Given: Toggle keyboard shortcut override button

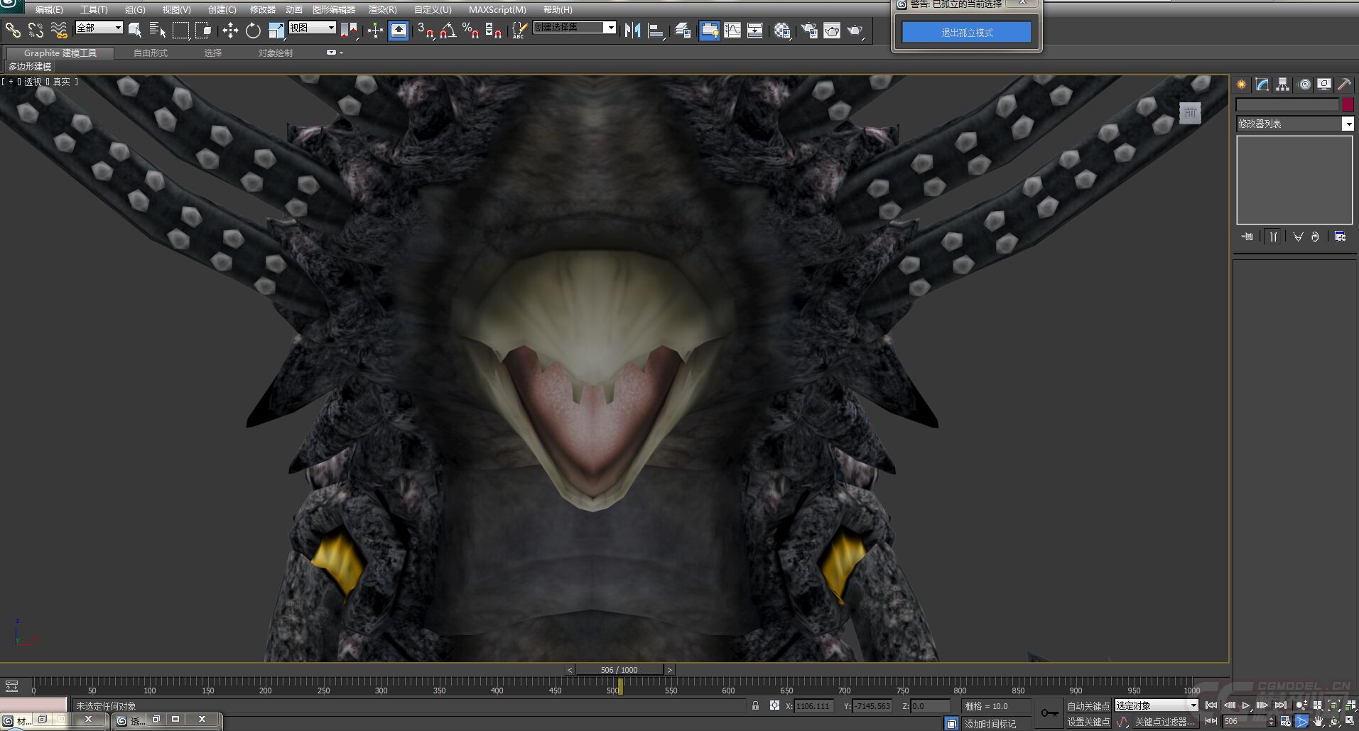Looking at the screenshot, I should tap(399, 30).
